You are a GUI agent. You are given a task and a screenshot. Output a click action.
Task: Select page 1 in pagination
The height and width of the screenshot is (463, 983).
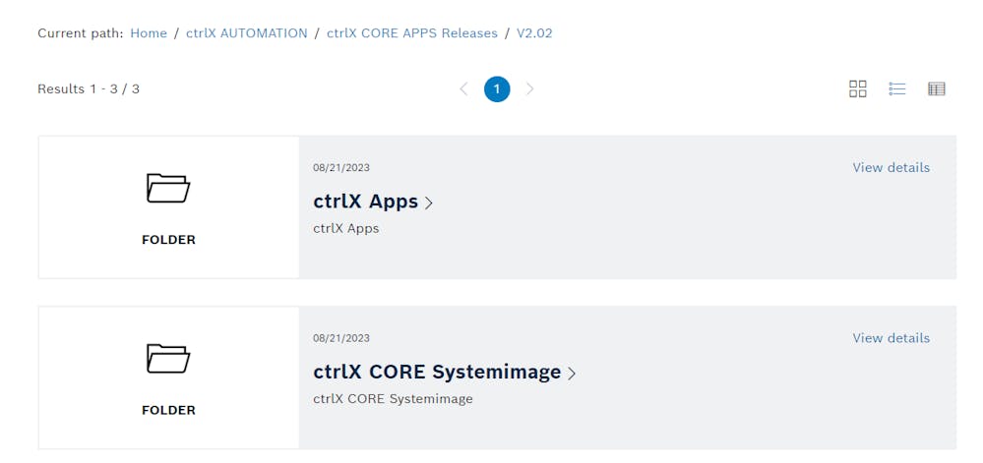(x=497, y=89)
